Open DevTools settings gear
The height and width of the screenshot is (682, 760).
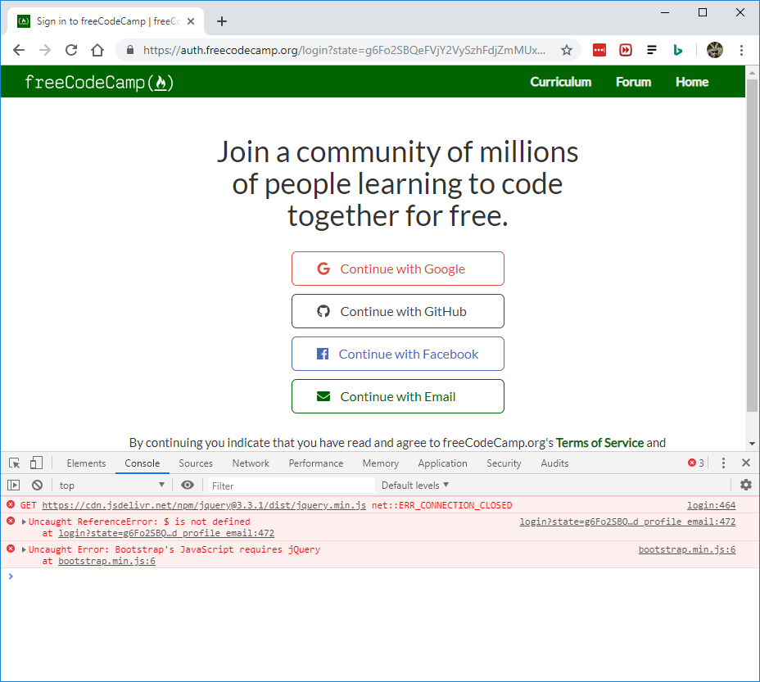tap(746, 485)
